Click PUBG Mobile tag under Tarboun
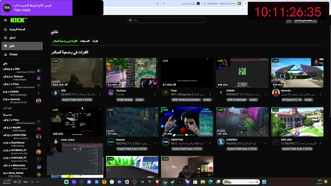 click(x=125, y=100)
